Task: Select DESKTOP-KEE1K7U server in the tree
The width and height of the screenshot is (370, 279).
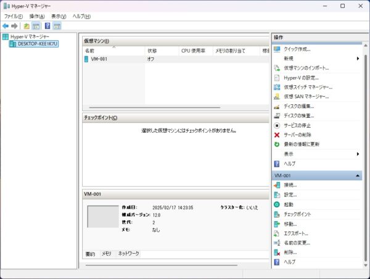Action: [x=34, y=44]
